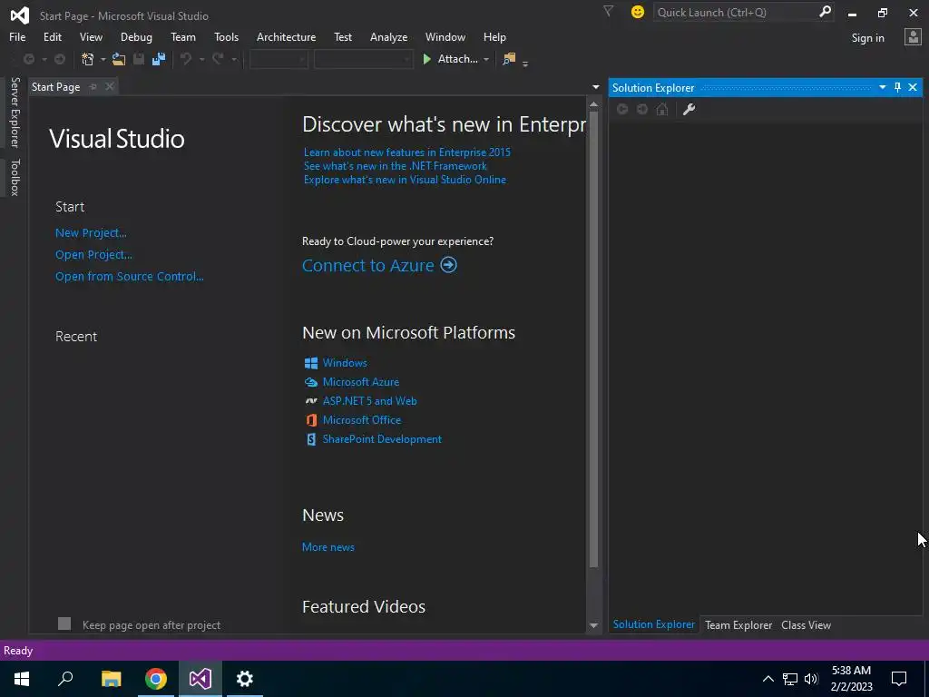Click the Save toolbar icon
This screenshot has height=697, width=929.
139,59
